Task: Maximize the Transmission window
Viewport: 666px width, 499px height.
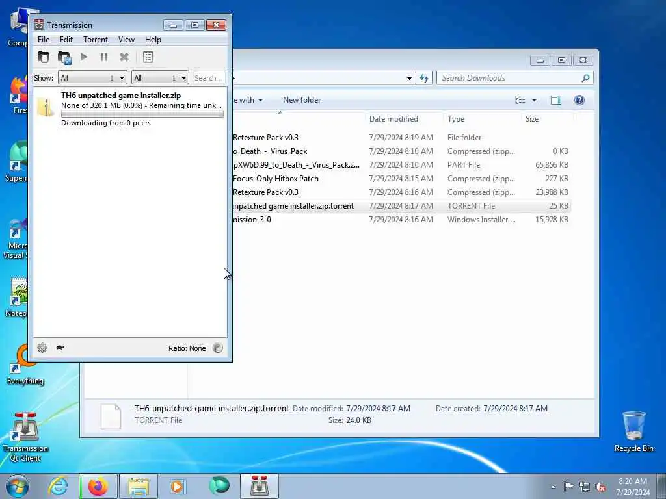Action: pos(194,25)
